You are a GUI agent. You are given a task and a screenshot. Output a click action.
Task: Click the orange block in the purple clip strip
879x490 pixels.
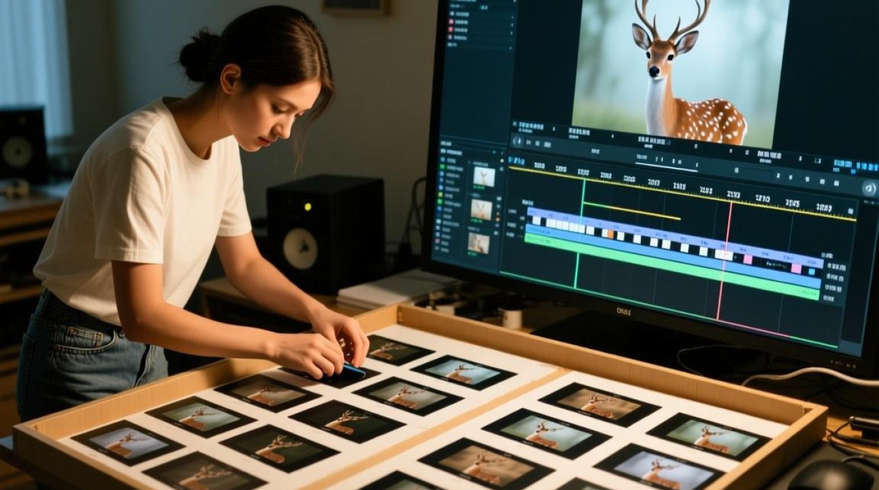(610, 233)
